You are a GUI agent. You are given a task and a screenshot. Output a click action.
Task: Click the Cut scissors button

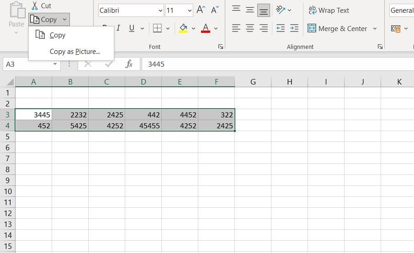[x=41, y=6]
